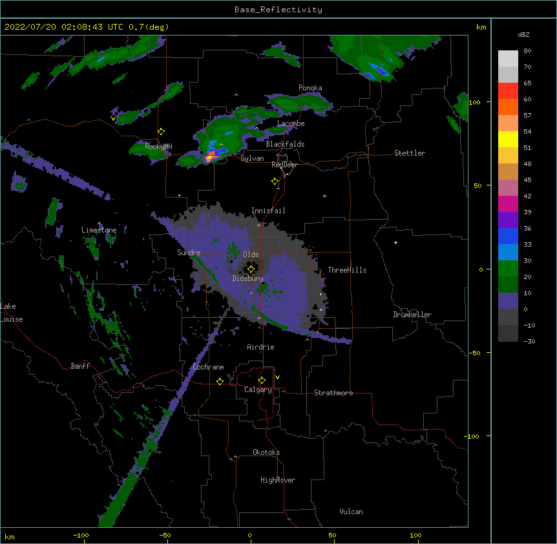The width and height of the screenshot is (557, 544).
Task: Select the Olds town label
Action: click(251, 255)
